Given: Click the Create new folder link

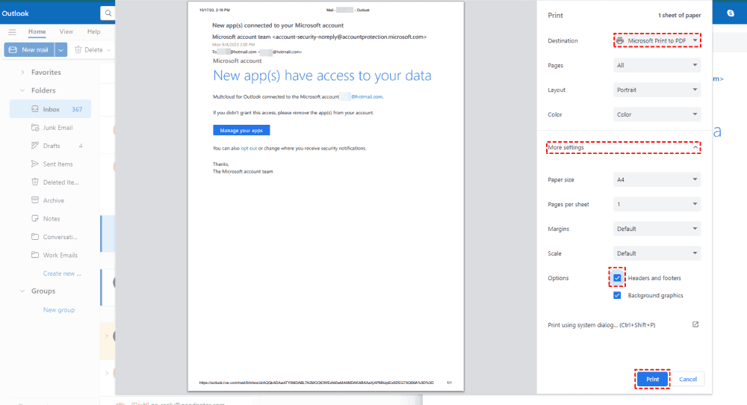Looking at the screenshot, I should (62, 273).
